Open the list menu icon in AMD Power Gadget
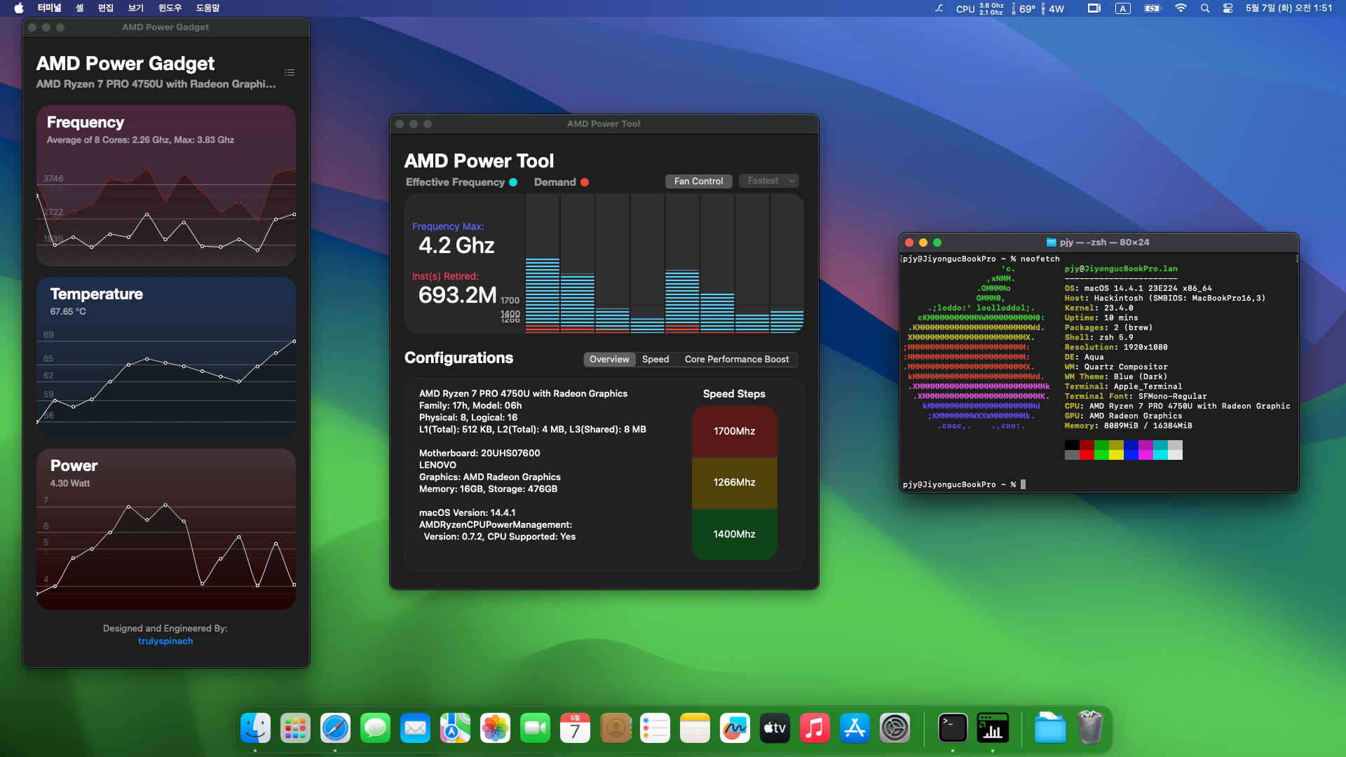The width and height of the screenshot is (1346, 757). point(290,73)
